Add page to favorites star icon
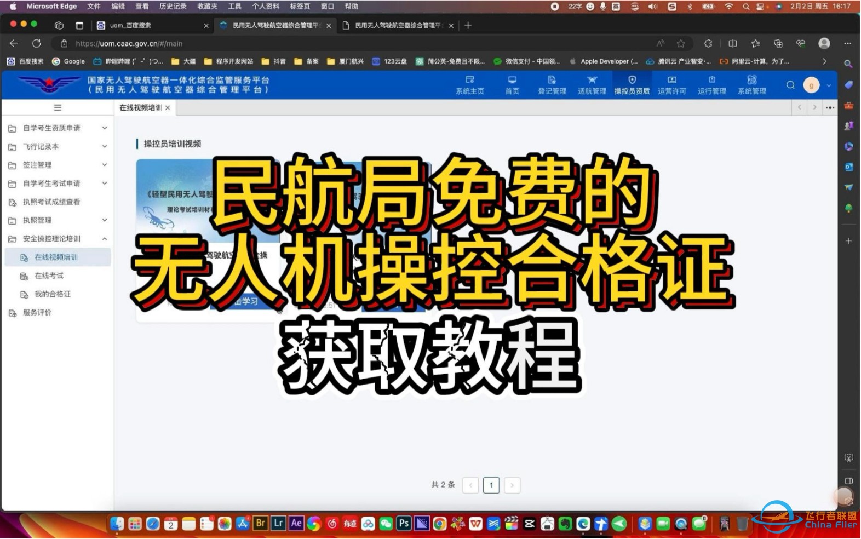Screen dimensions: 861x539 (681, 43)
